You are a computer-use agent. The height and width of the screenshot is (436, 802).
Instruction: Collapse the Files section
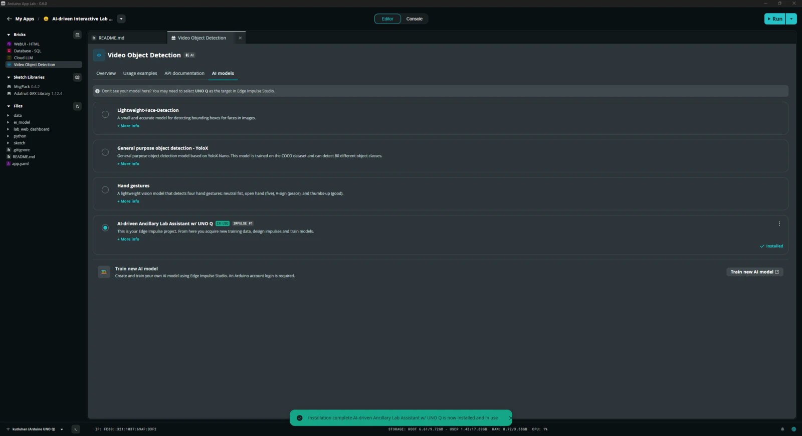9,106
